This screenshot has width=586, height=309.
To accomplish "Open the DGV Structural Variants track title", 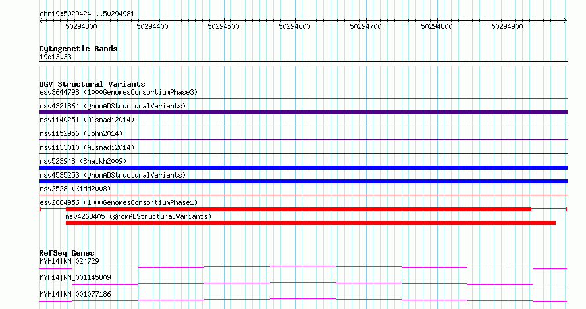I will pyautogui.click(x=92, y=84).
